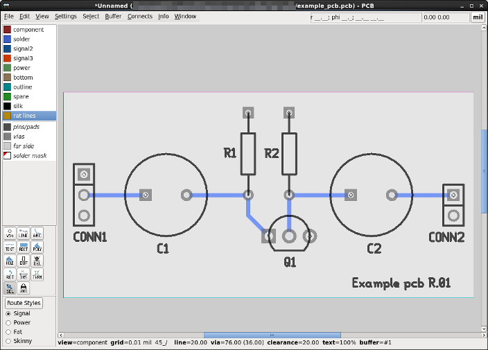Viewport: 488px width, 350px height.
Task: Open the Window menu
Action: pyautogui.click(x=185, y=16)
